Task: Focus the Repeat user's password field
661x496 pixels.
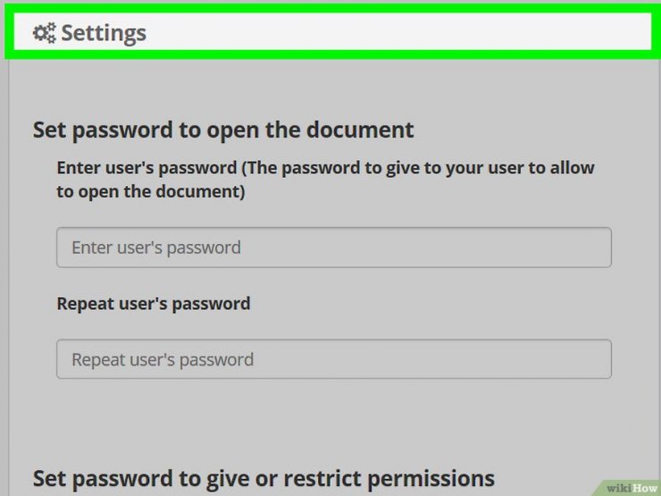Action: (x=334, y=359)
